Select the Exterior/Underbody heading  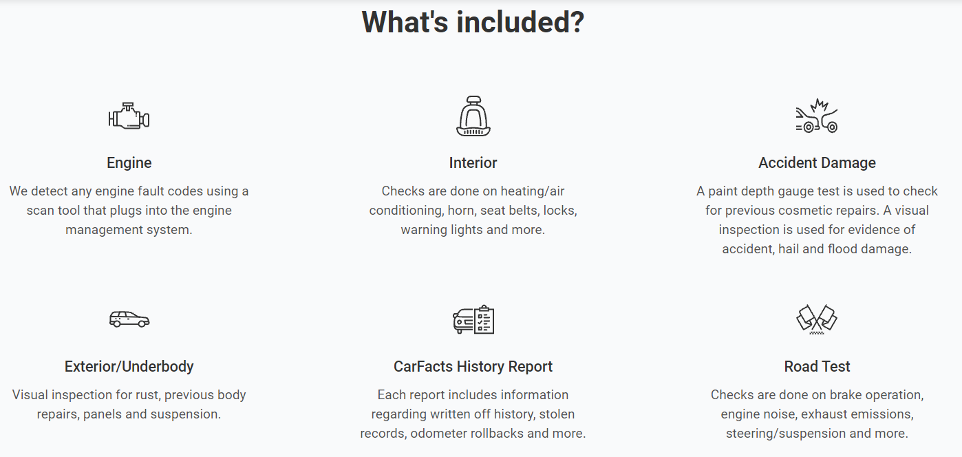[129, 367]
